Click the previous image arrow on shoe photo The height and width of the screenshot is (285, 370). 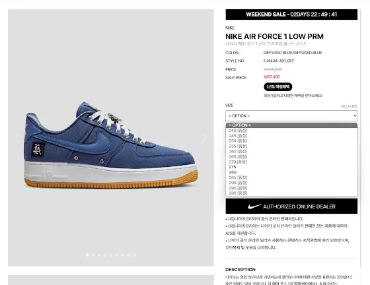(x=18, y=138)
